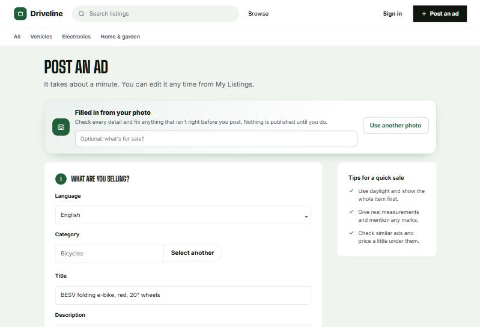Screen dimensions: 480x327
Task: Select the All category tab
Action: (17, 37)
